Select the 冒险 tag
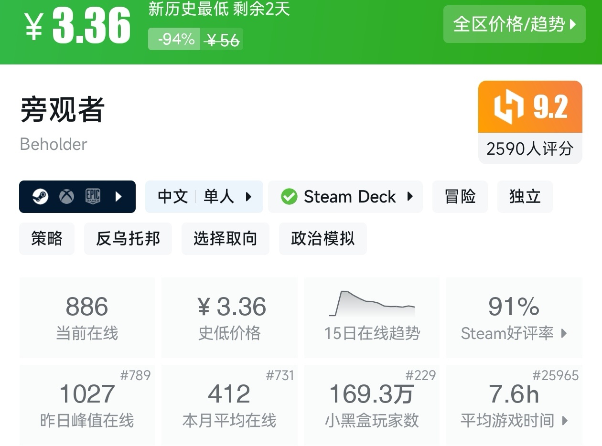This screenshot has width=602, height=446. tap(460, 196)
